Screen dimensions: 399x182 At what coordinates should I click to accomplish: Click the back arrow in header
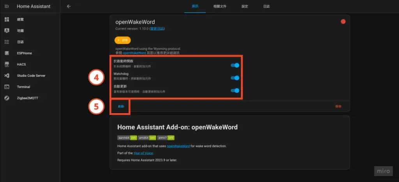(x=69, y=6)
